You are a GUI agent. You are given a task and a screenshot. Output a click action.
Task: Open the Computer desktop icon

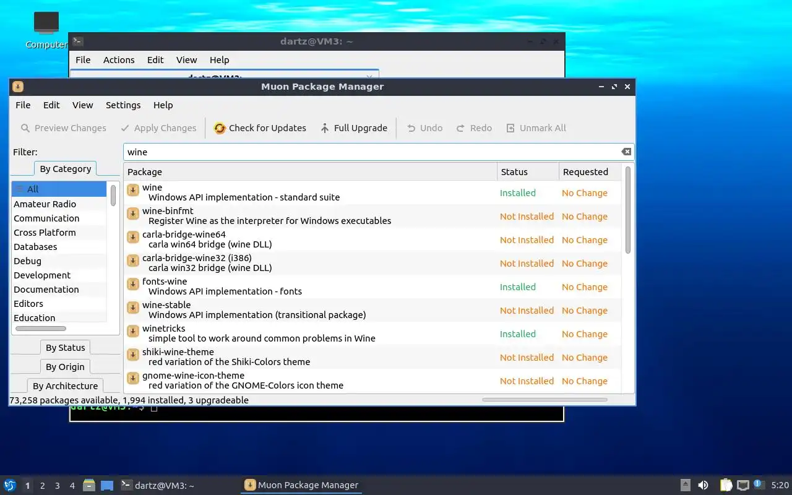point(46,30)
